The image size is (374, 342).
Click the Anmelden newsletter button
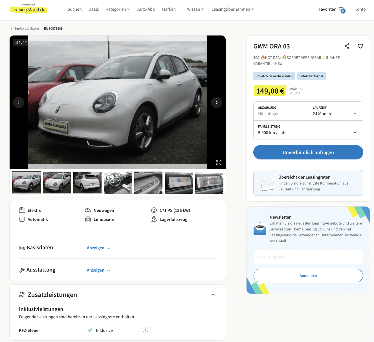(308, 276)
